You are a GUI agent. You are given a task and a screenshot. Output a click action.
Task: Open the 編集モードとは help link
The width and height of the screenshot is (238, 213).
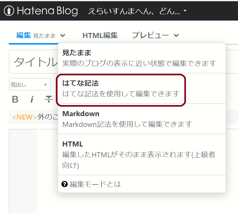coord(95,184)
